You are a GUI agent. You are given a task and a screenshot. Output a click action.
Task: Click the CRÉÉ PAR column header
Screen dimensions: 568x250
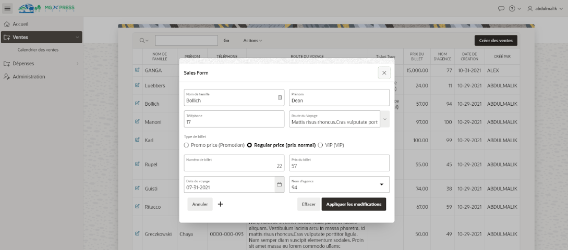pos(502,56)
